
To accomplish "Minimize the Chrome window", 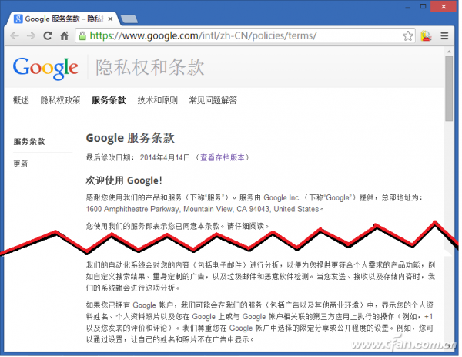I will tap(408, 7).
